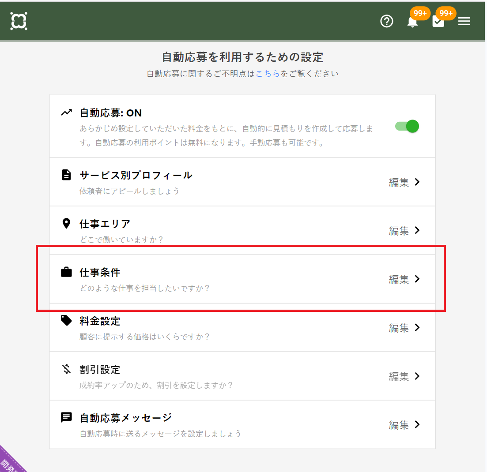
Task: Expand the 仕事エリア chevron arrow
Action: point(417,230)
